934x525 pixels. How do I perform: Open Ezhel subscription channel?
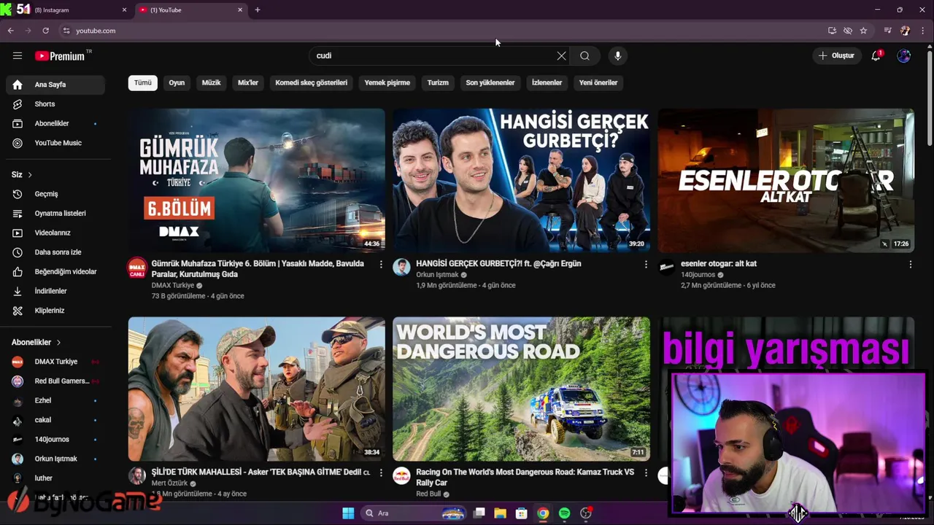click(55, 400)
